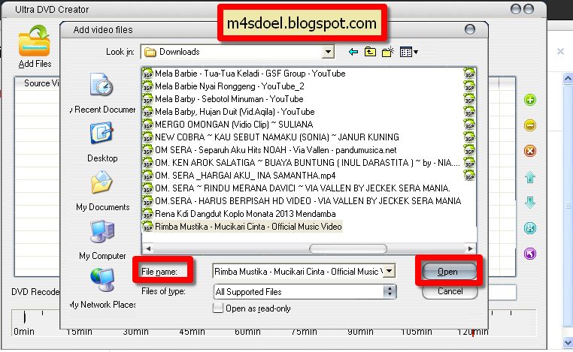Select Rena Kdi Dangdut Koplo Monata file
The height and width of the screenshot is (352, 573).
(245, 214)
